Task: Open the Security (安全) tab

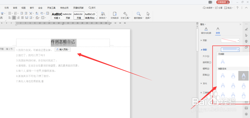Action: pos(40,8)
